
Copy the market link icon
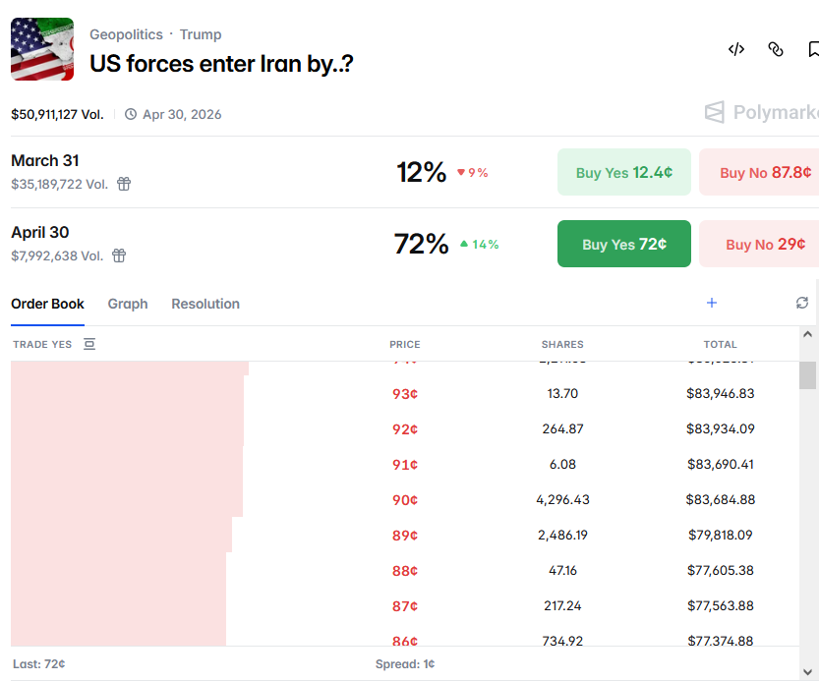pos(776,49)
